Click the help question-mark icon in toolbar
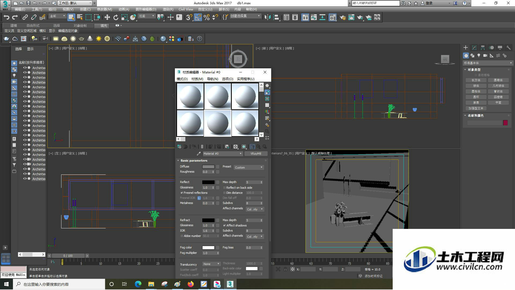 [200, 39]
